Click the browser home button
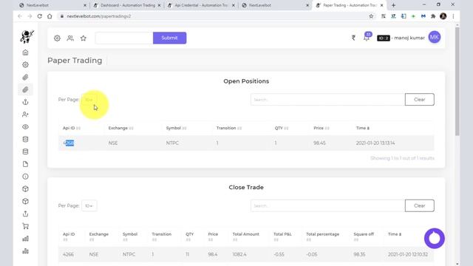Image resolution: width=473 pixels, height=266 pixels. pyautogui.click(x=50, y=16)
